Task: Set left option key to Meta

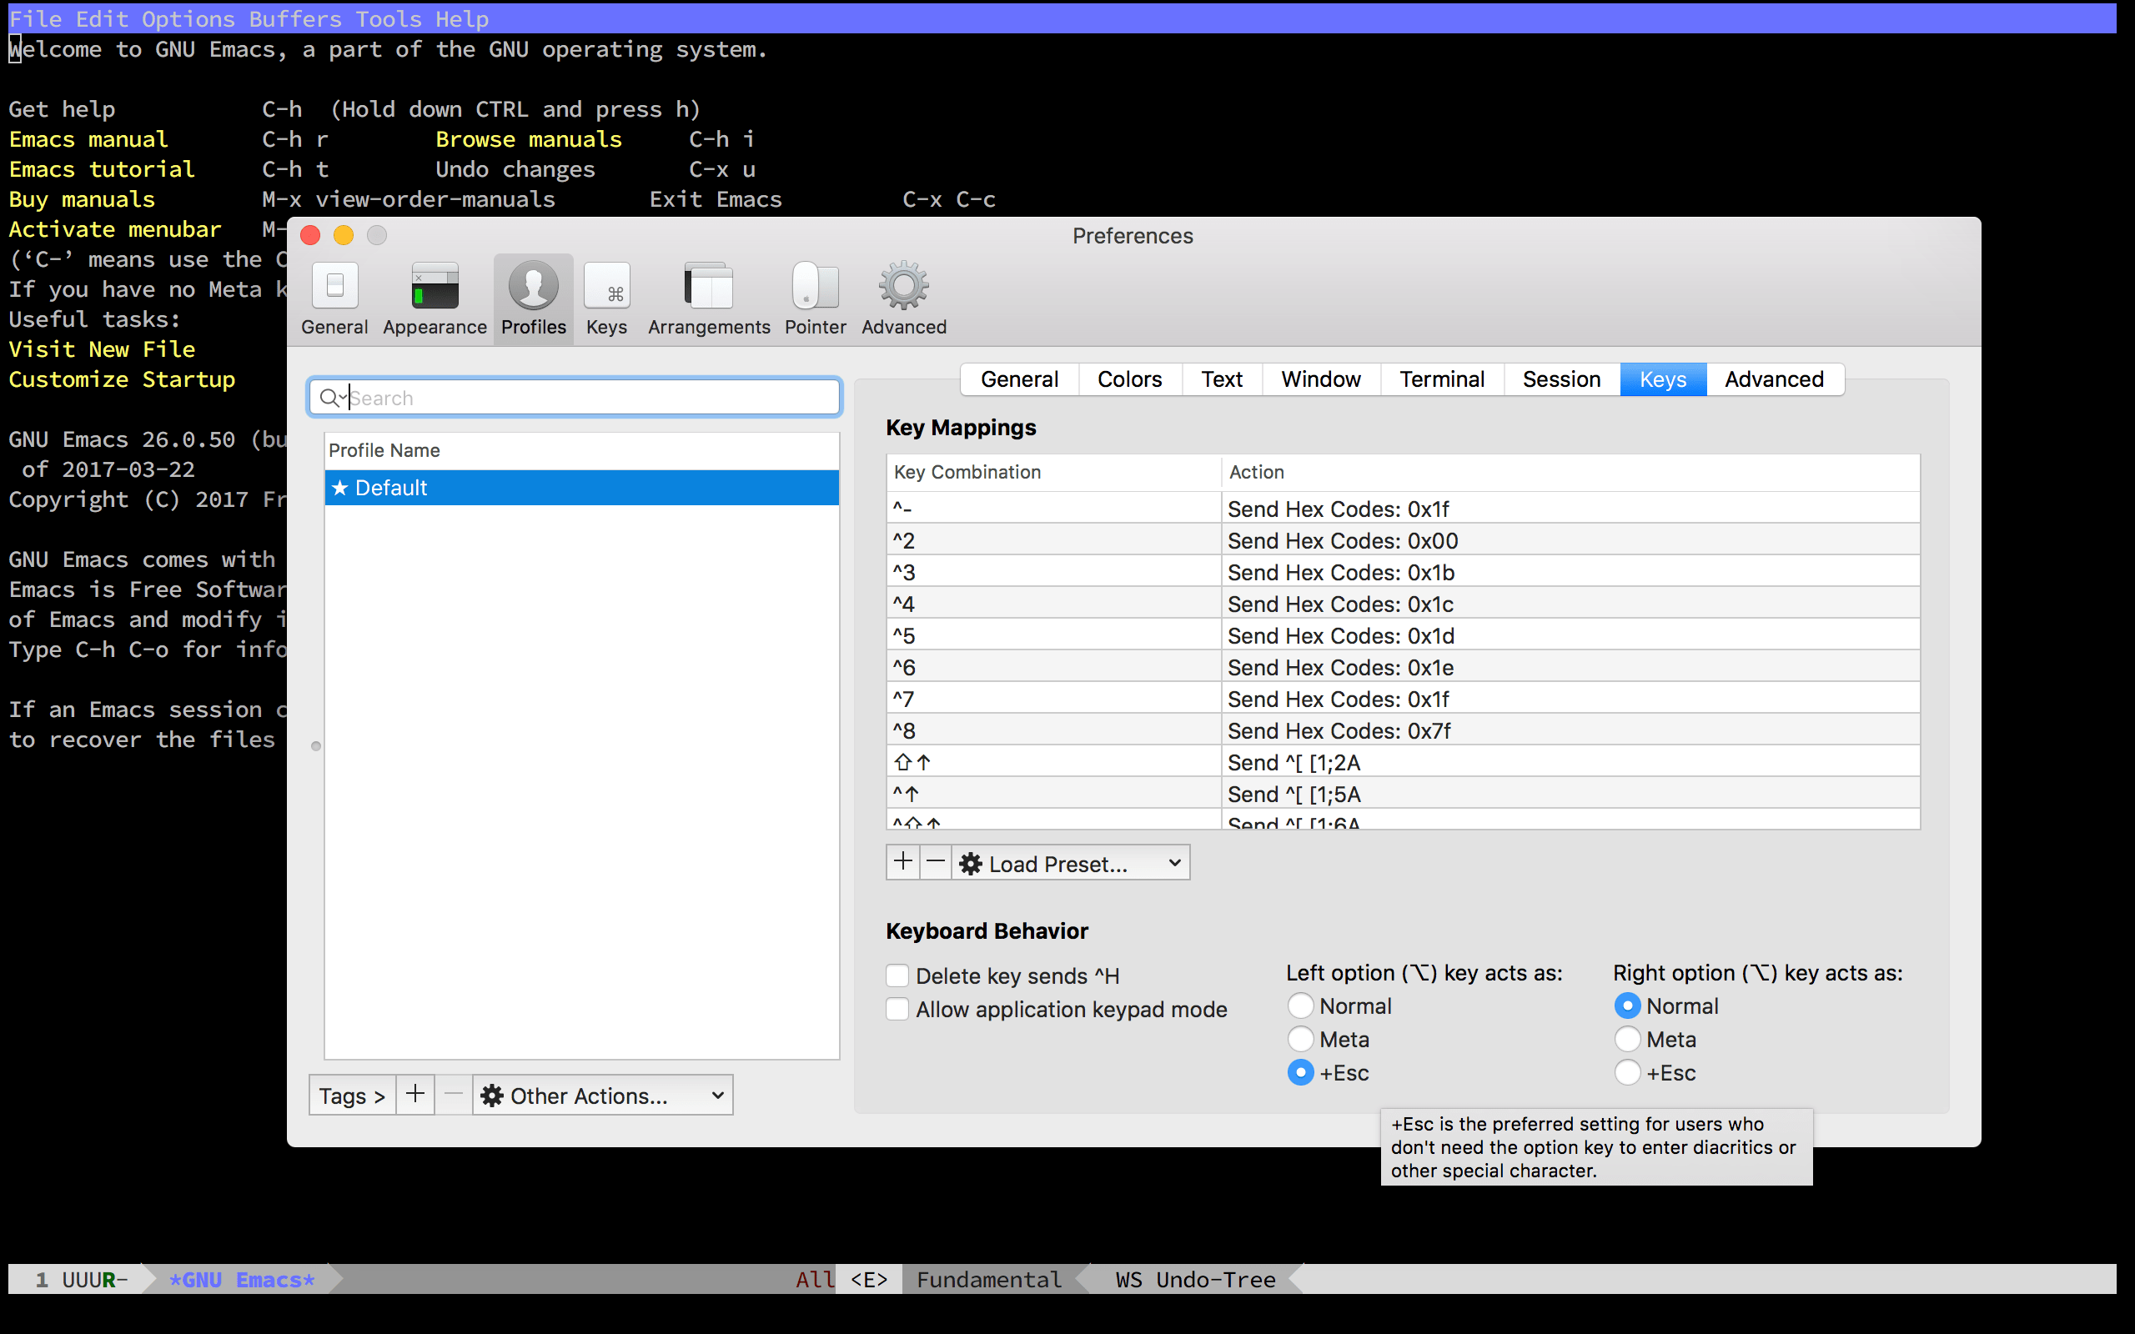Action: pos(1300,1040)
